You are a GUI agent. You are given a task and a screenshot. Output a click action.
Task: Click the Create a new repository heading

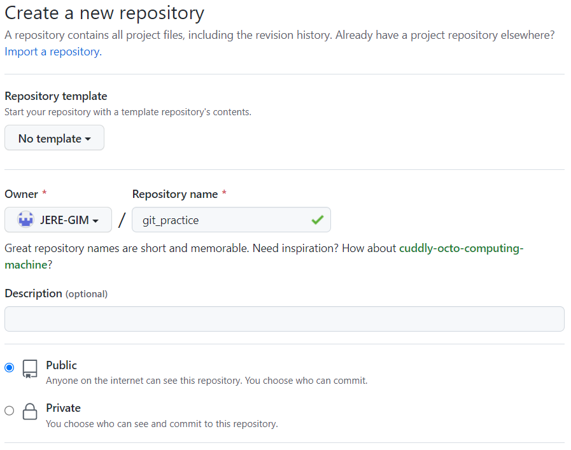104,14
